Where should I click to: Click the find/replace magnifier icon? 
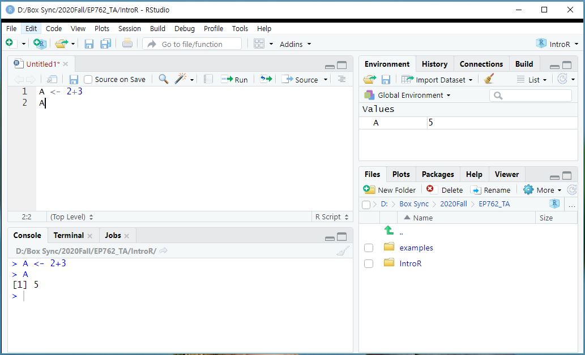tap(163, 79)
